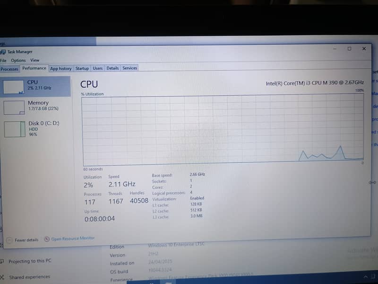Image resolution: width=378 pixels, height=284 pixels.
Task: Open the Startup tab
Action: tap(82, 68)
